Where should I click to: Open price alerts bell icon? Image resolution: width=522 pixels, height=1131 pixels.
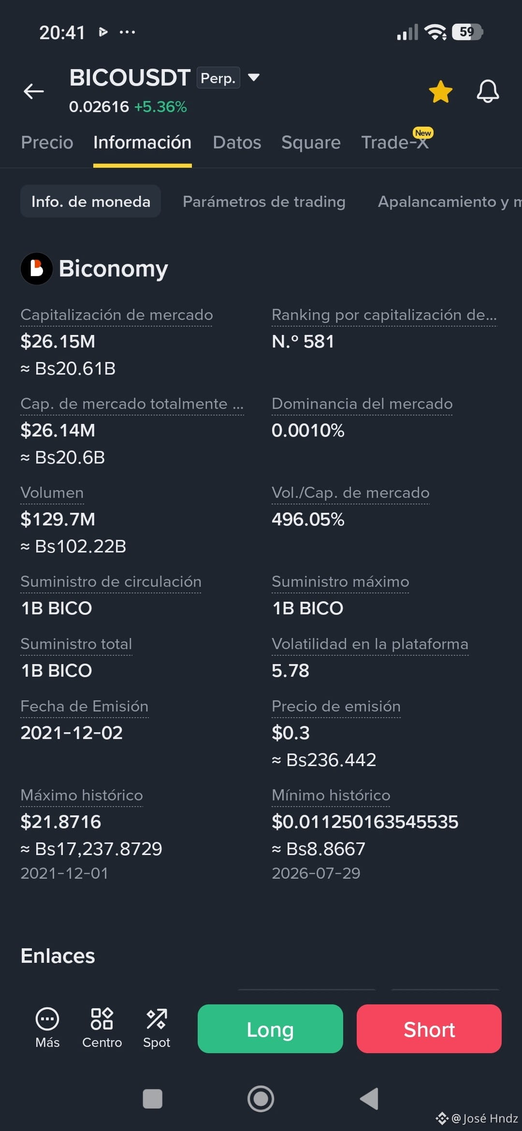(488, 91)
